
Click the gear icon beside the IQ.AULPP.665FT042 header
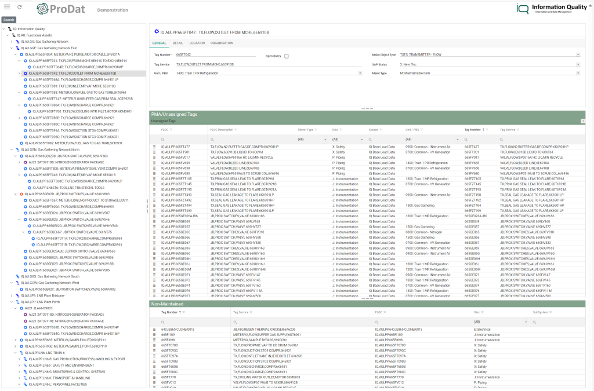(155, 32)
